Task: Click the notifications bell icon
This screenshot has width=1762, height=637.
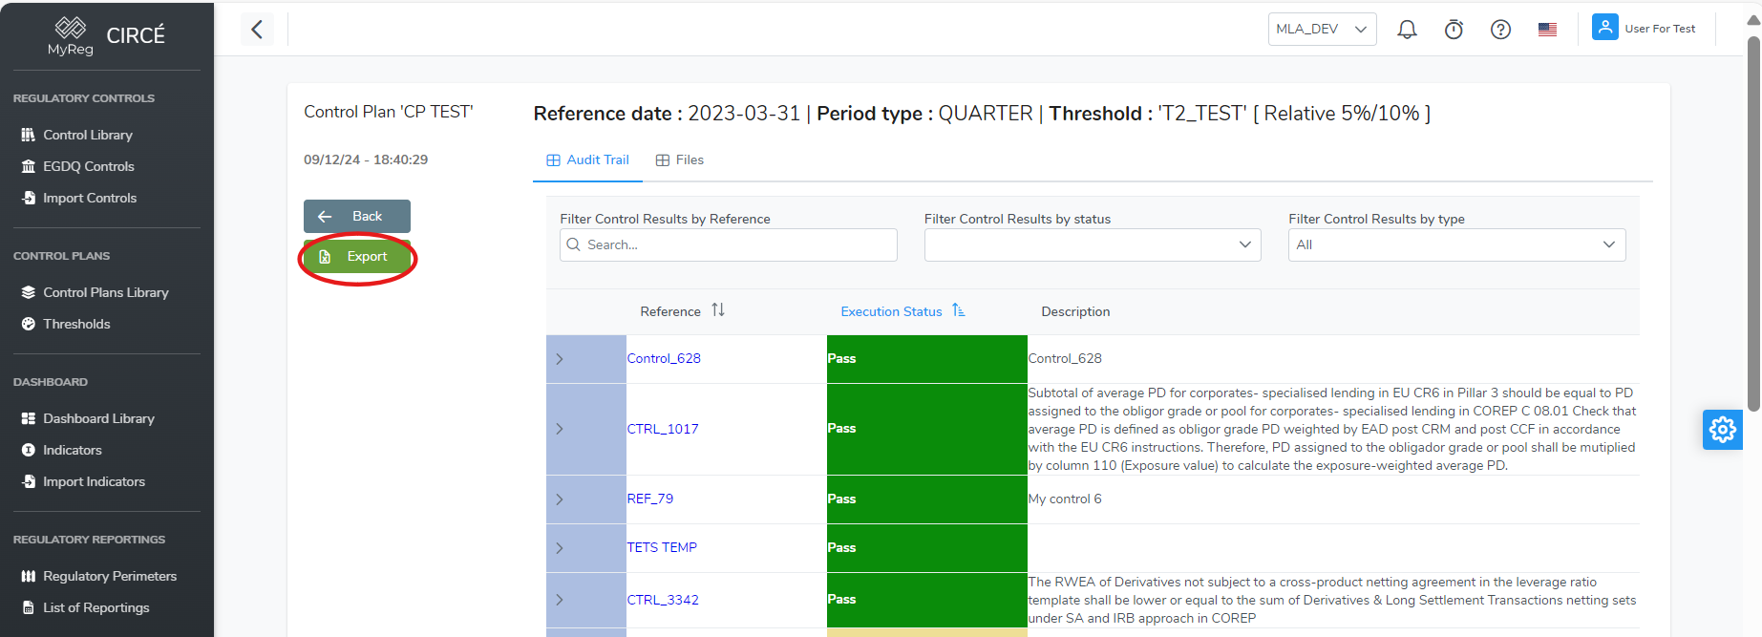Action: [x=1407, y=30]
